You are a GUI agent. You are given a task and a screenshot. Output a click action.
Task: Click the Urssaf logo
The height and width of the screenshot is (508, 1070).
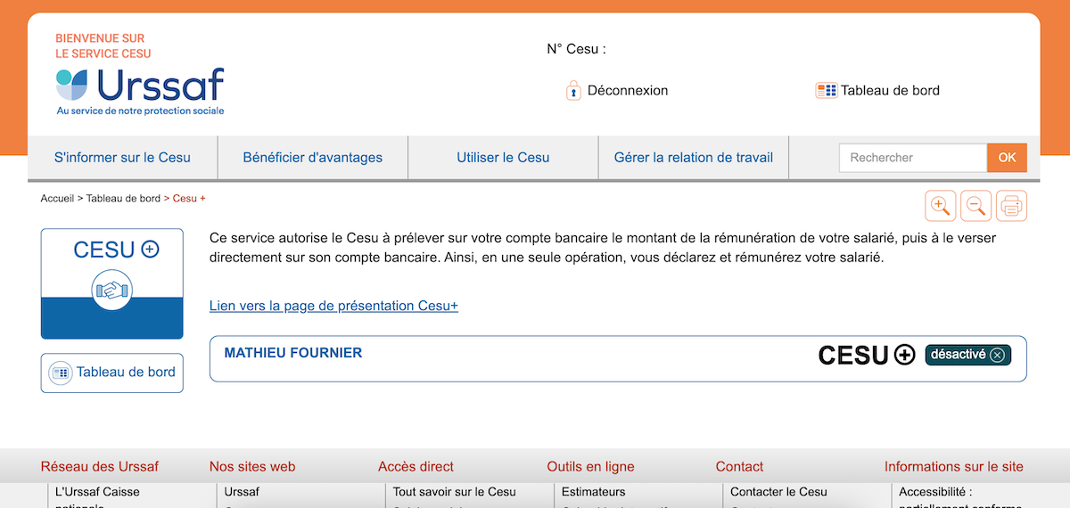[140, 91]
